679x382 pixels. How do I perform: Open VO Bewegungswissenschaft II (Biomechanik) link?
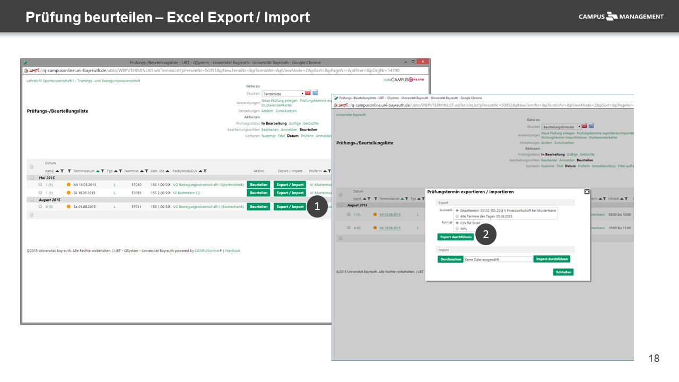pos(208,206)
